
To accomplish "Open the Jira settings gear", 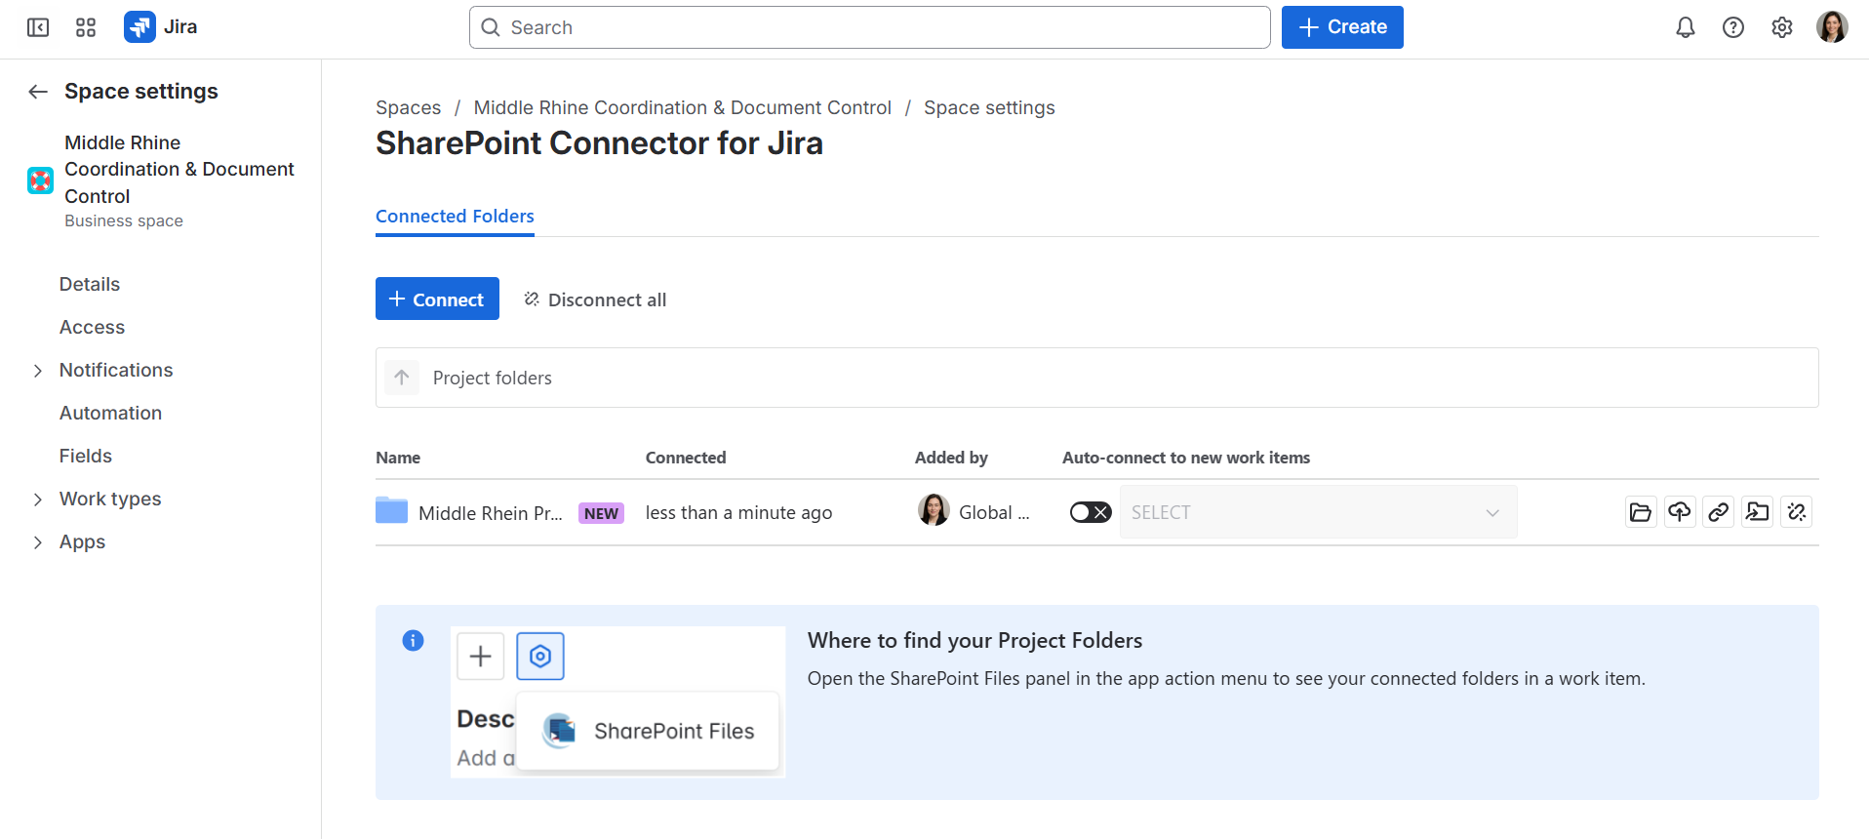I will pos(1781,27).
